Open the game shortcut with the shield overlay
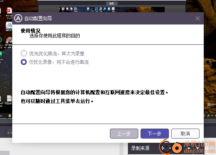Viewport: 216px width, 155px height. 9,41
